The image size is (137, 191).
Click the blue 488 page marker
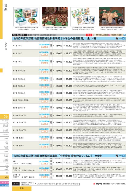tap(5, 185)
